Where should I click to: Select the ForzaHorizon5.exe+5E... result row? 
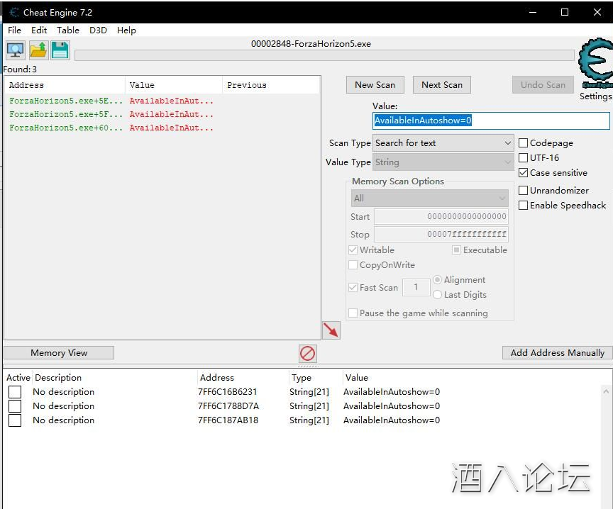tap(162, 101)
